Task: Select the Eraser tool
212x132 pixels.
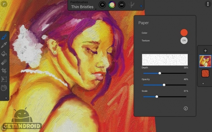Action: tap(4, 62)
